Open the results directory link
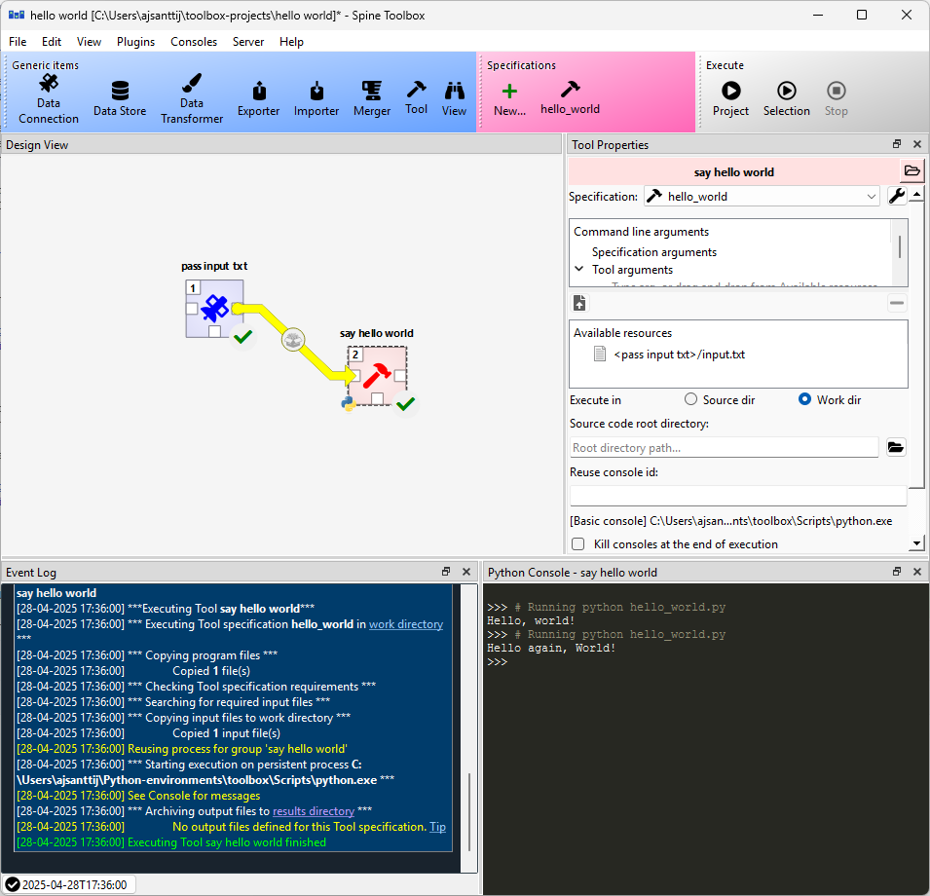 pos(314,810)
